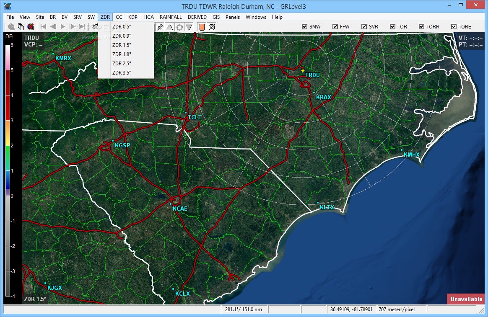Click the downward triangle toolbar icon
488x317 pixels.
pyautogui.click(x=189, y=27)
